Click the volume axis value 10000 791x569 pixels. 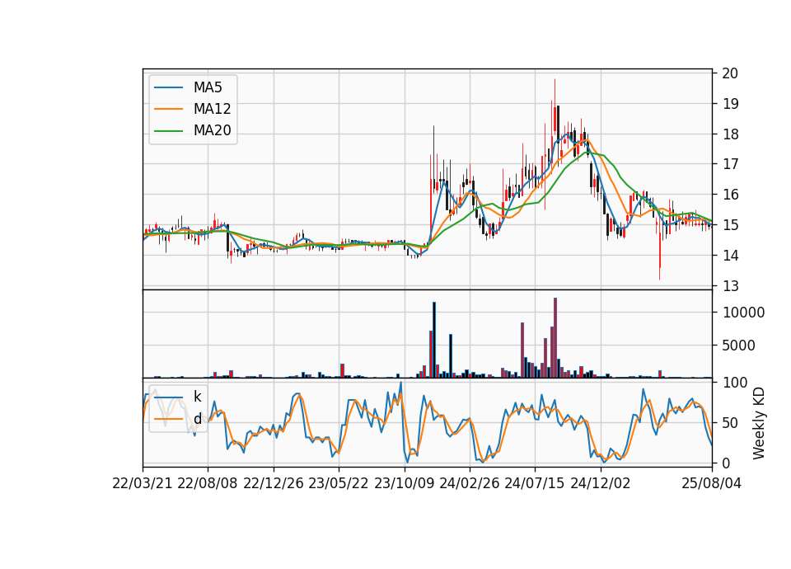[743, 313]
